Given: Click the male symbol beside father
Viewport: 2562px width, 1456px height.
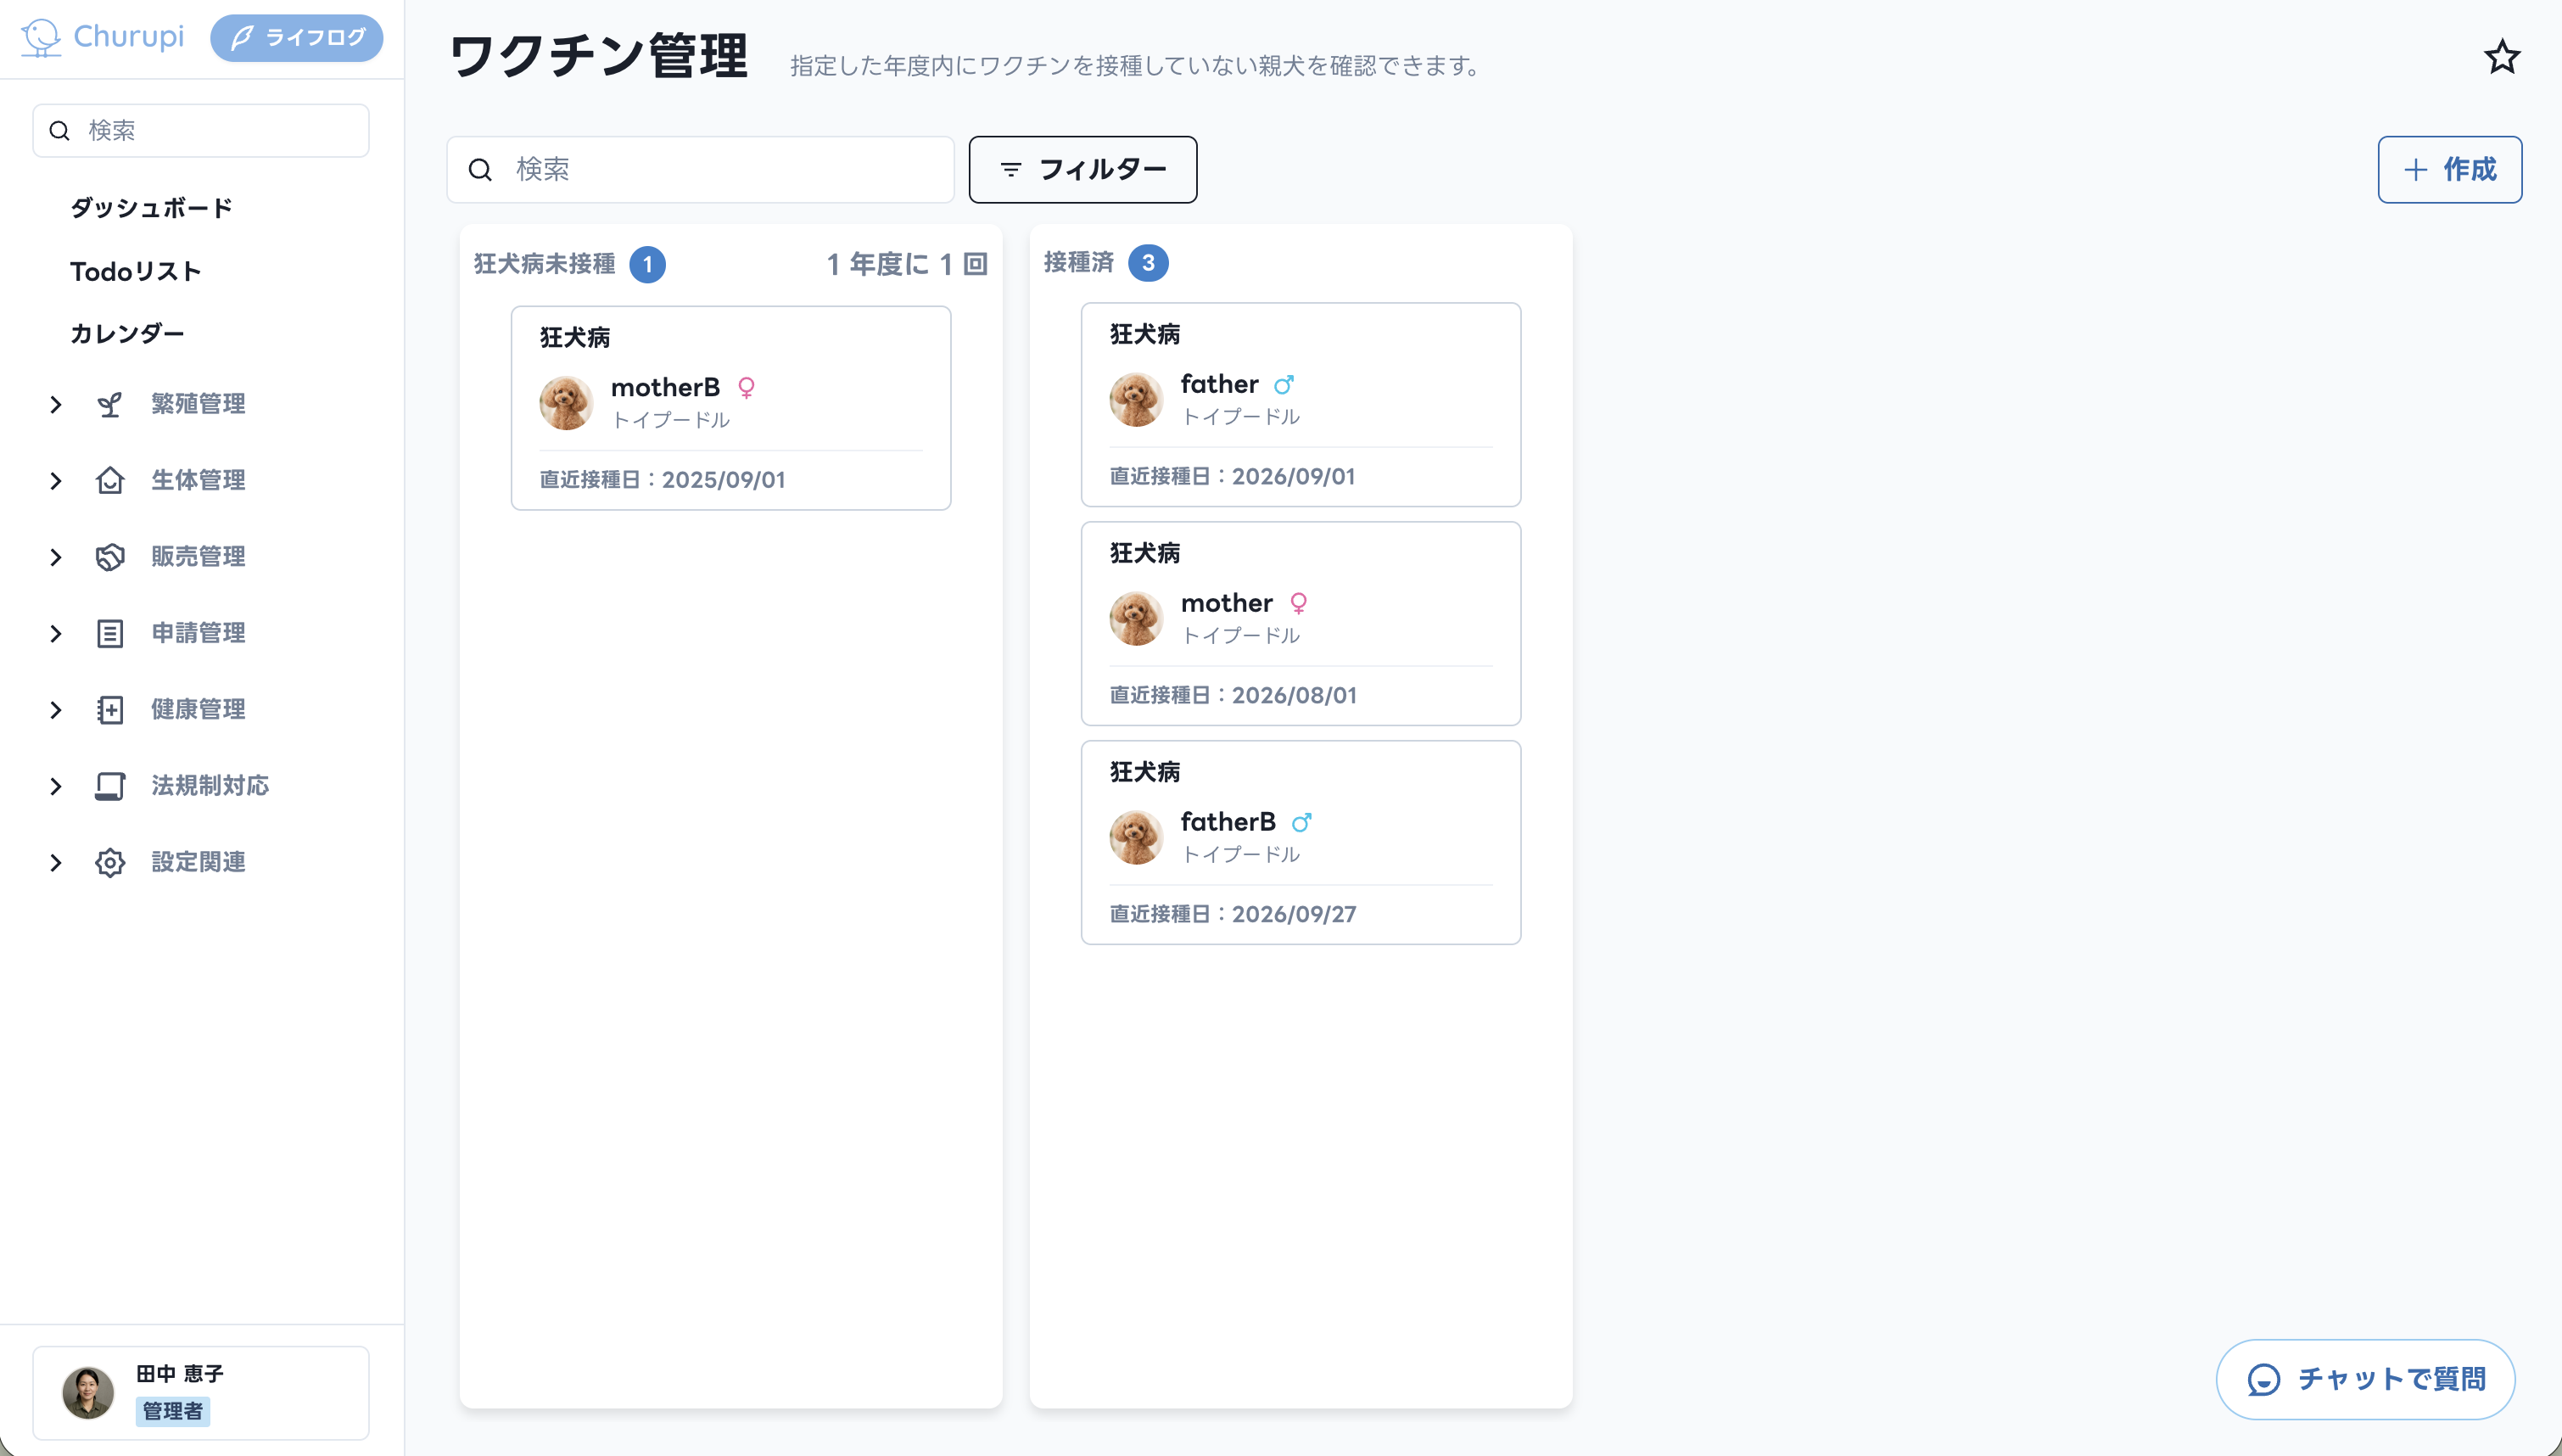Looking at the screenshot, I should pyautogui.click(x=1284, y=384).
